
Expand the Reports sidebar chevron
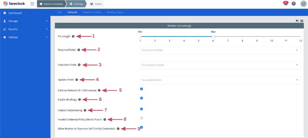pos(47,29)
